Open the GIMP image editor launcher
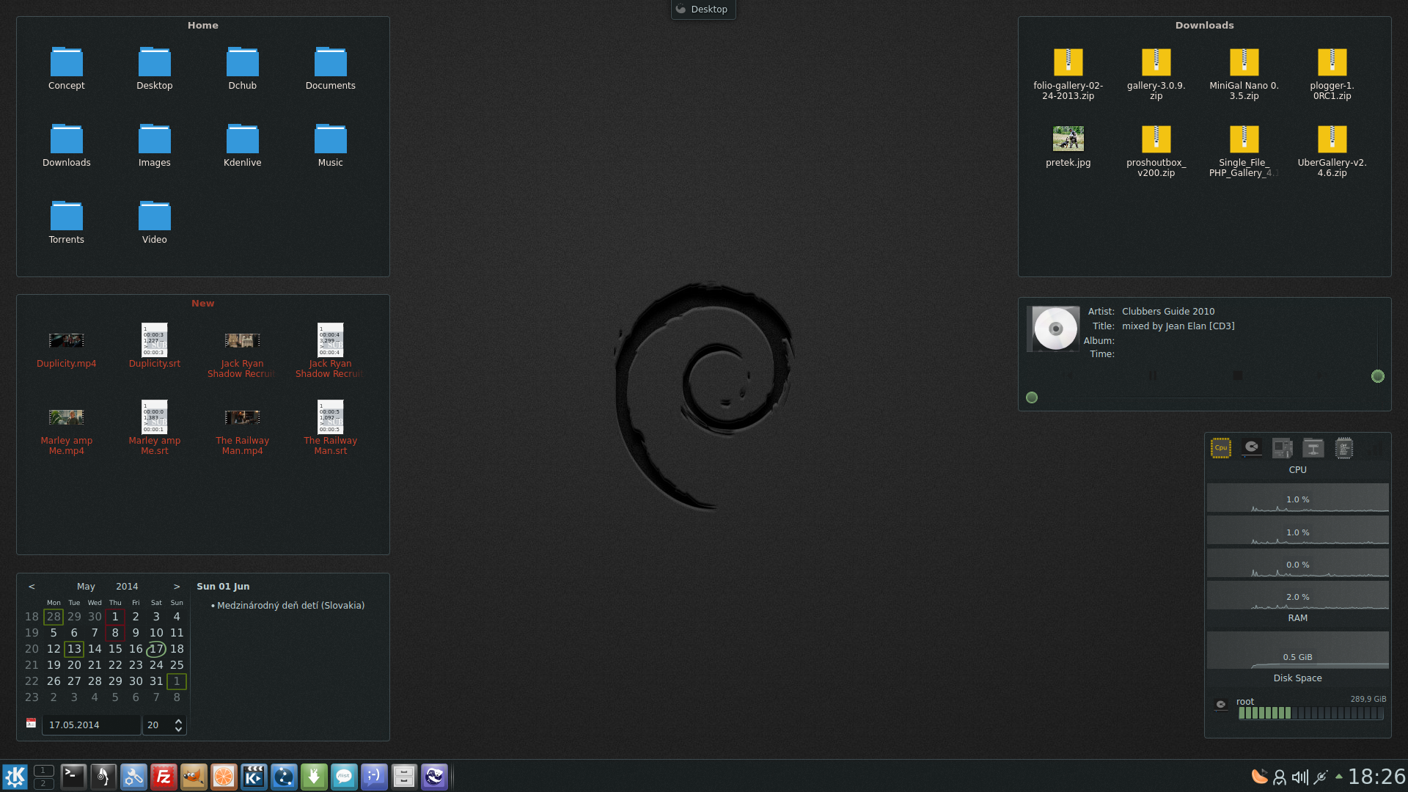Screen dimensions: 1408x792 tap(194, 777)
